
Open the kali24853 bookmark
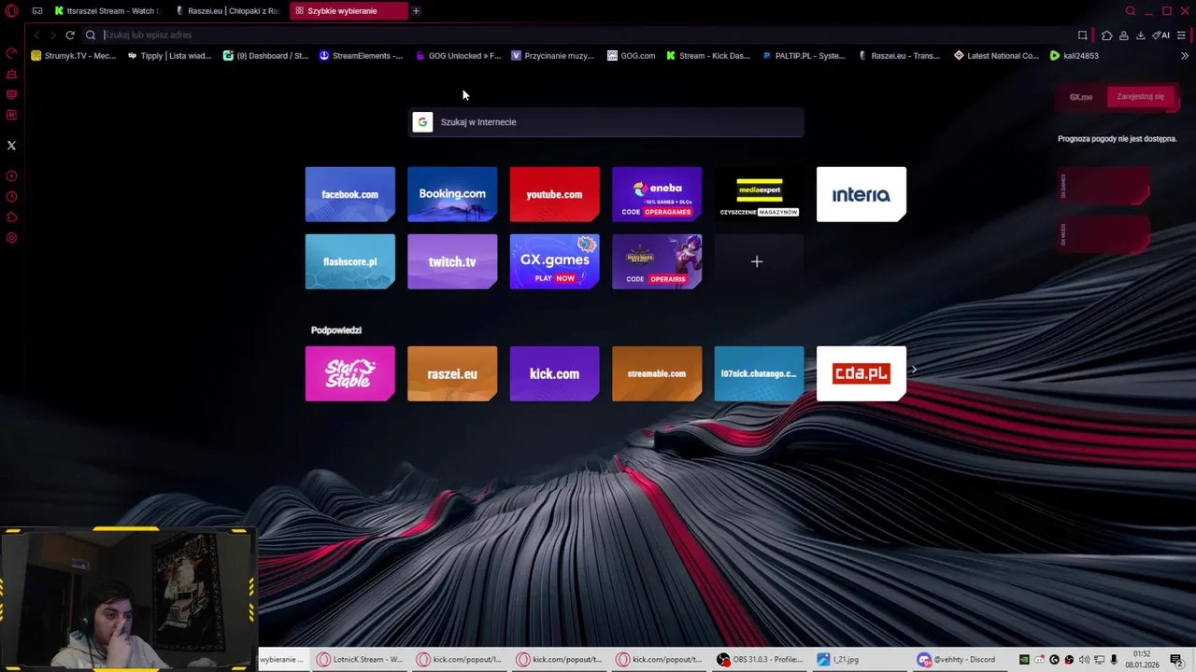(x=1075, y=56)
